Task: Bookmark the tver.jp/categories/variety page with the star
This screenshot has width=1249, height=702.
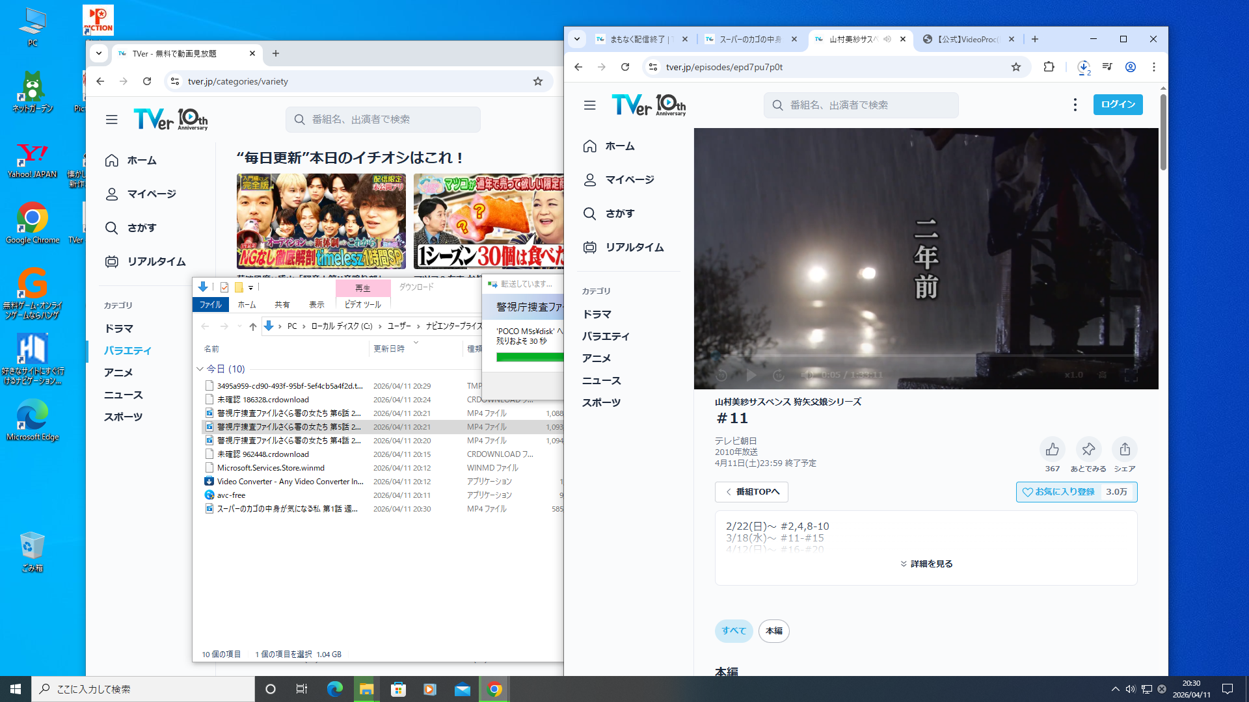Action: click(538, 81)
